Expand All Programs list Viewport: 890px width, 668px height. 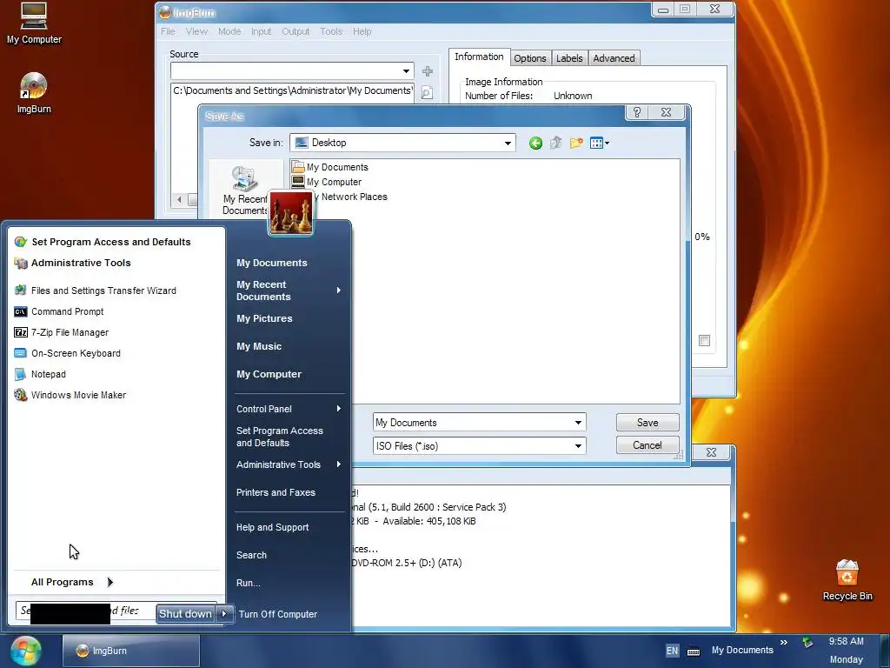tap(73, 582)
